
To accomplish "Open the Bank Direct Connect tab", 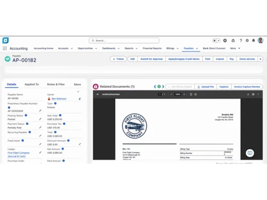I will (214, 49).
